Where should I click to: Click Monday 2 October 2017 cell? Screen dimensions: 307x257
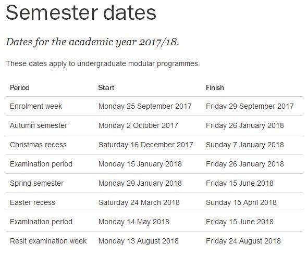[x=138, y=125]
